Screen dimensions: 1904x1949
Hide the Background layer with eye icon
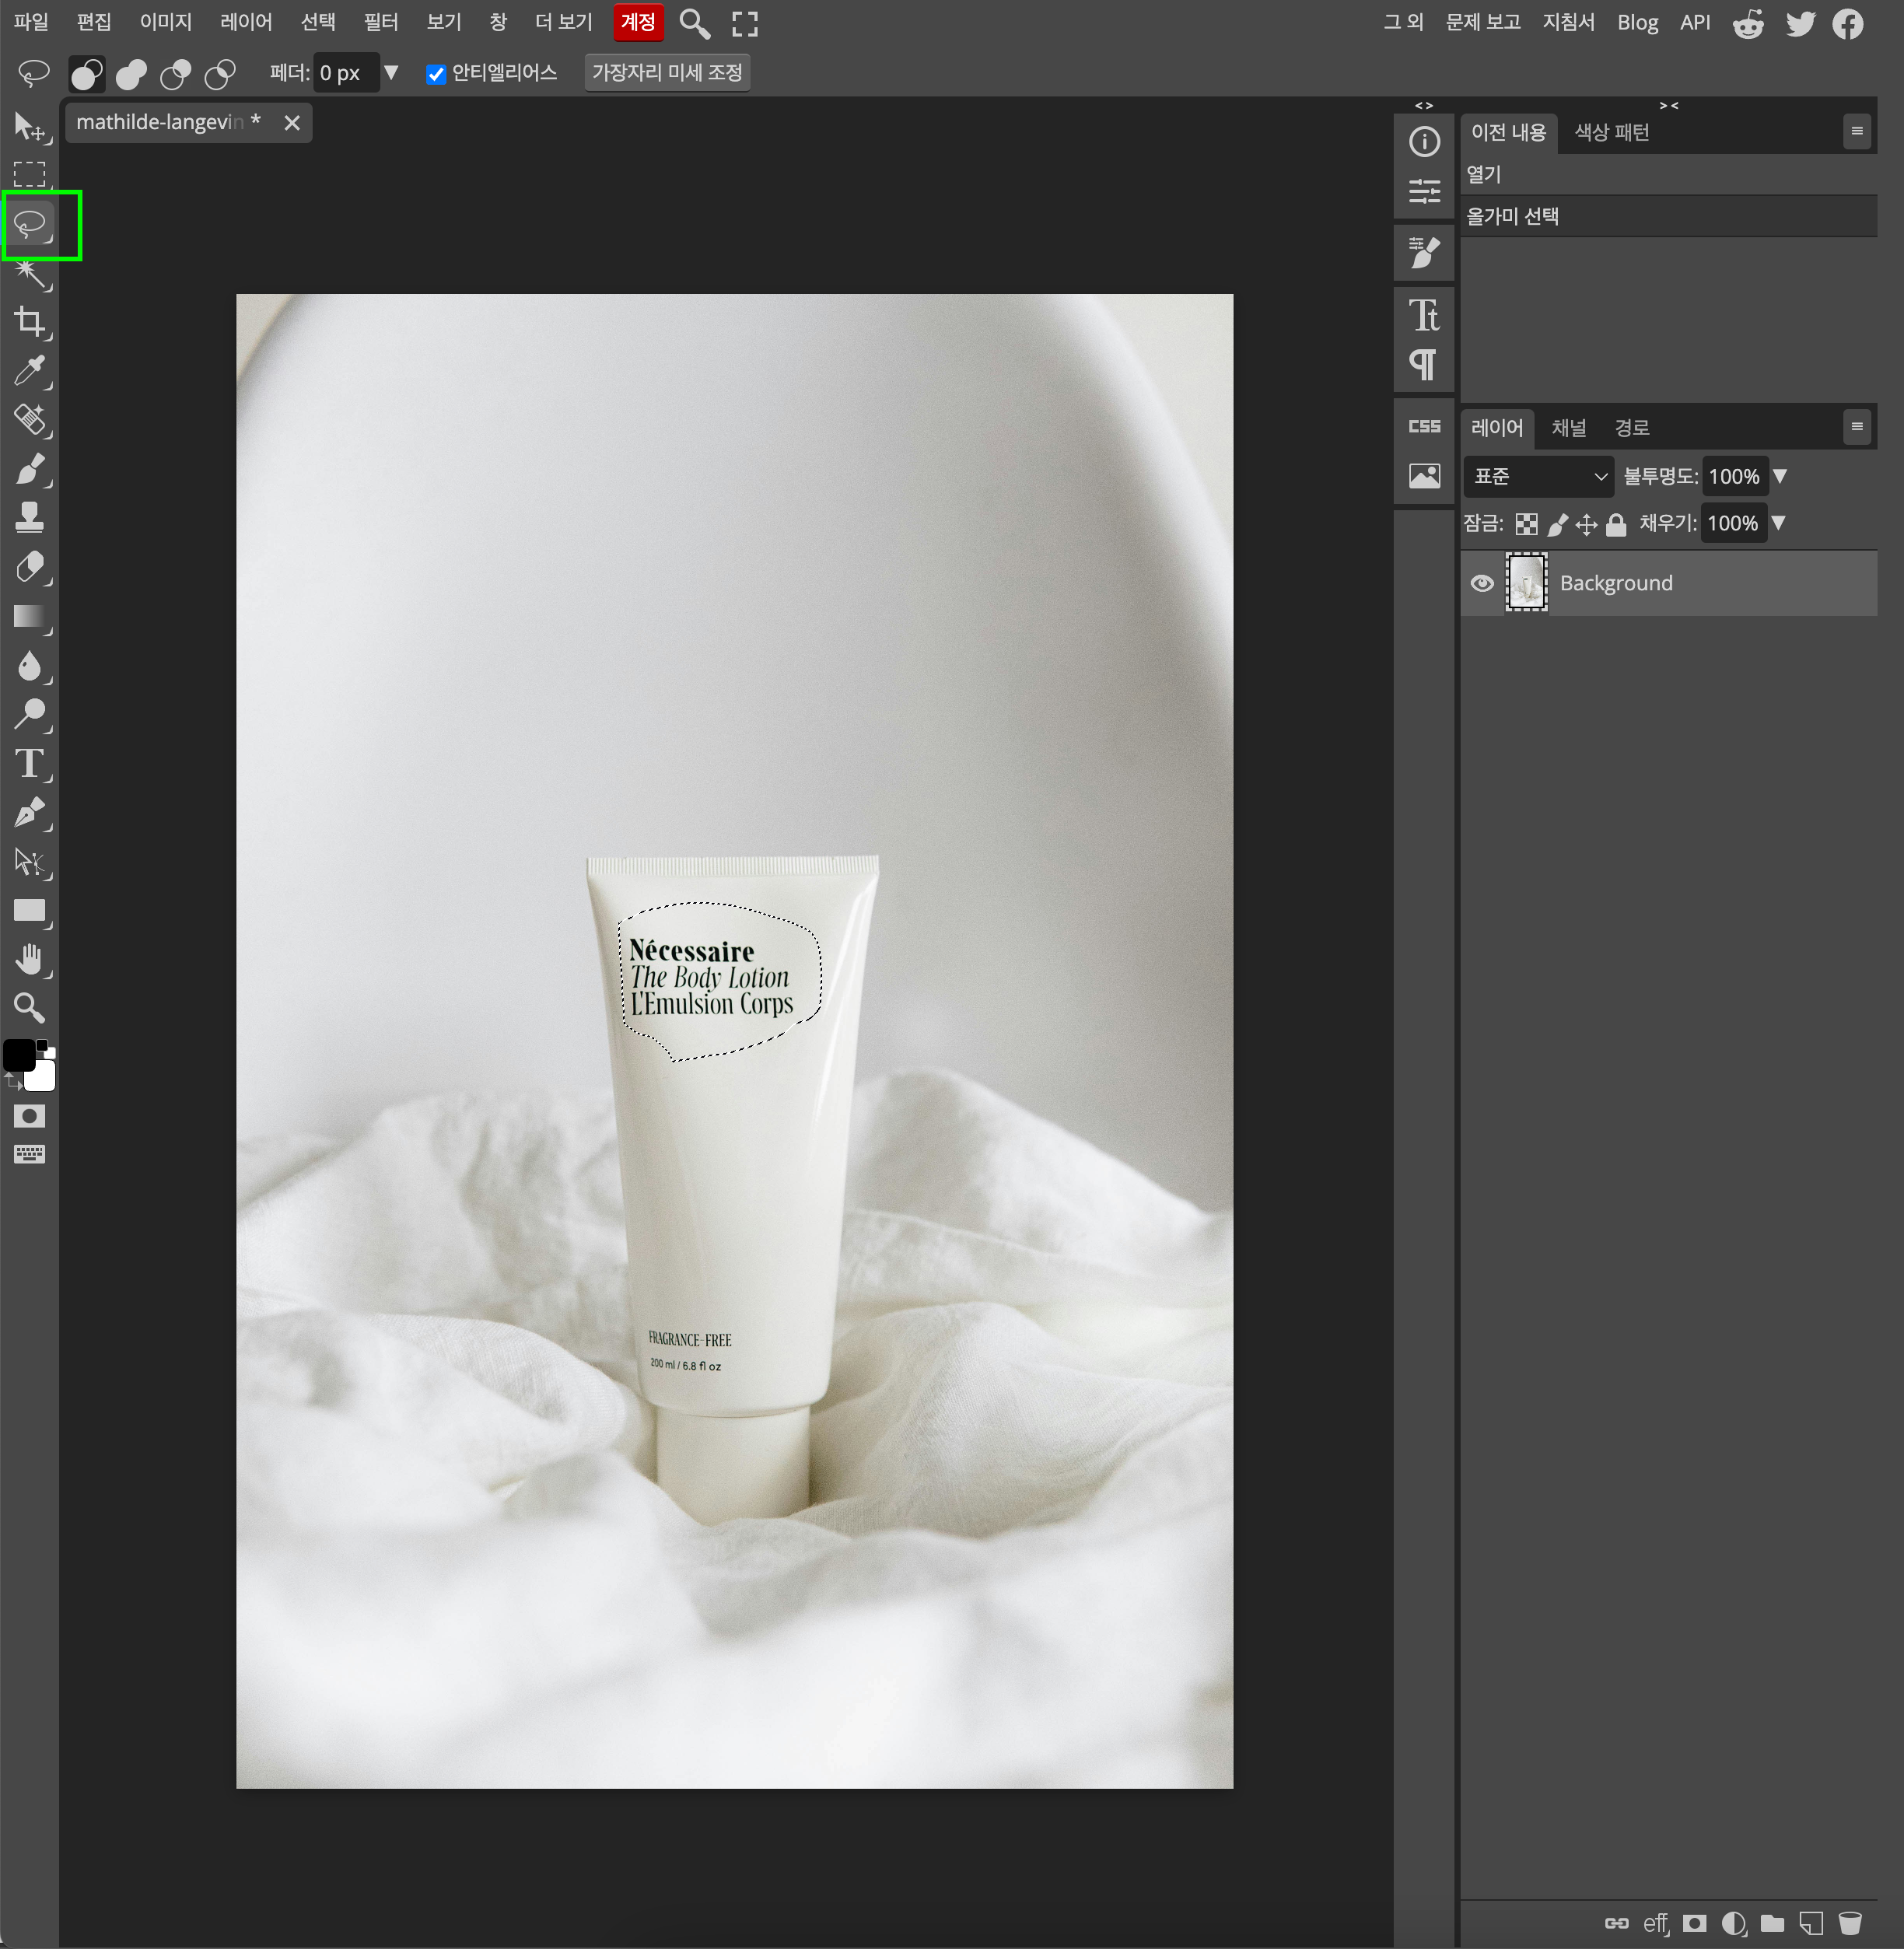pos(1482,583)
